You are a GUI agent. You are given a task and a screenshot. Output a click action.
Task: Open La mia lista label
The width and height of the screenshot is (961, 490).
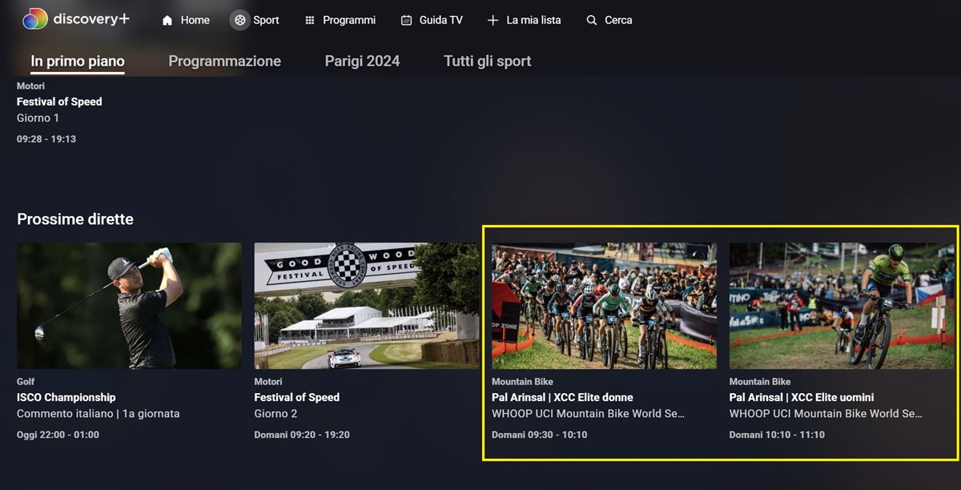pos(533,20)
